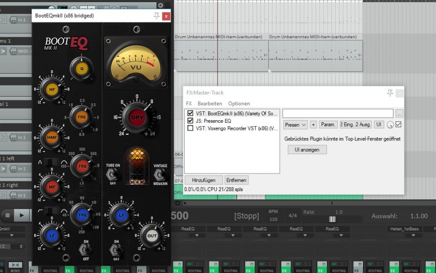Click the [Stopp] transport status text
Viewport: 436px width, 273px height.
(x=246, y=216)
